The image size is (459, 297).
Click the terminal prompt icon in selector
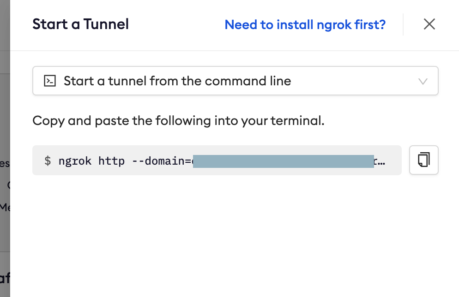(x=49, y=81)
